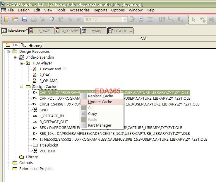
Task: Select the 3_OP-AMP schematic page
Action: (x=48, y=81)
